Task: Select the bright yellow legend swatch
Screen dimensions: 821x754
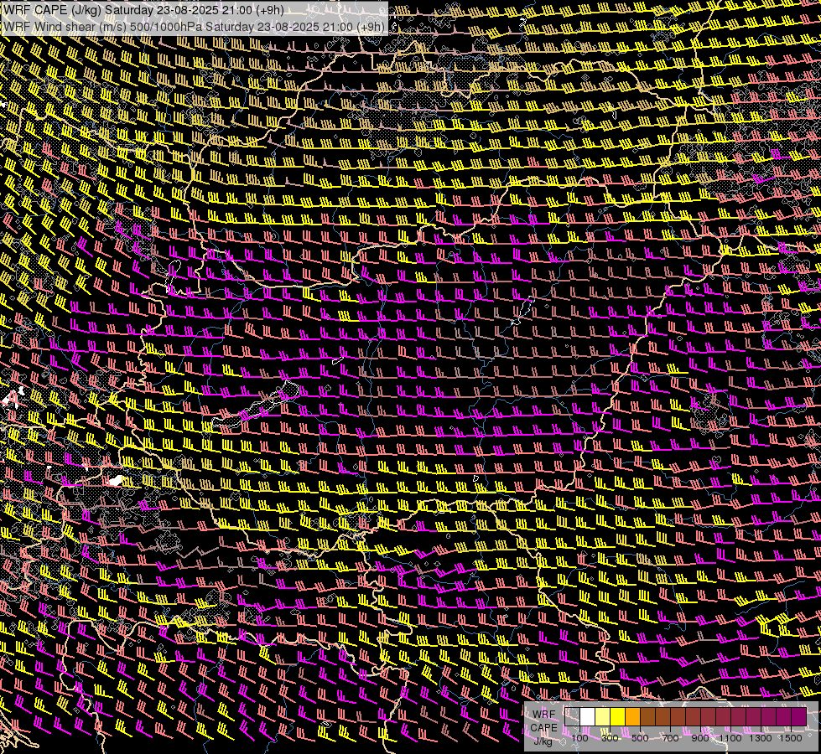Action: [617, 716]
